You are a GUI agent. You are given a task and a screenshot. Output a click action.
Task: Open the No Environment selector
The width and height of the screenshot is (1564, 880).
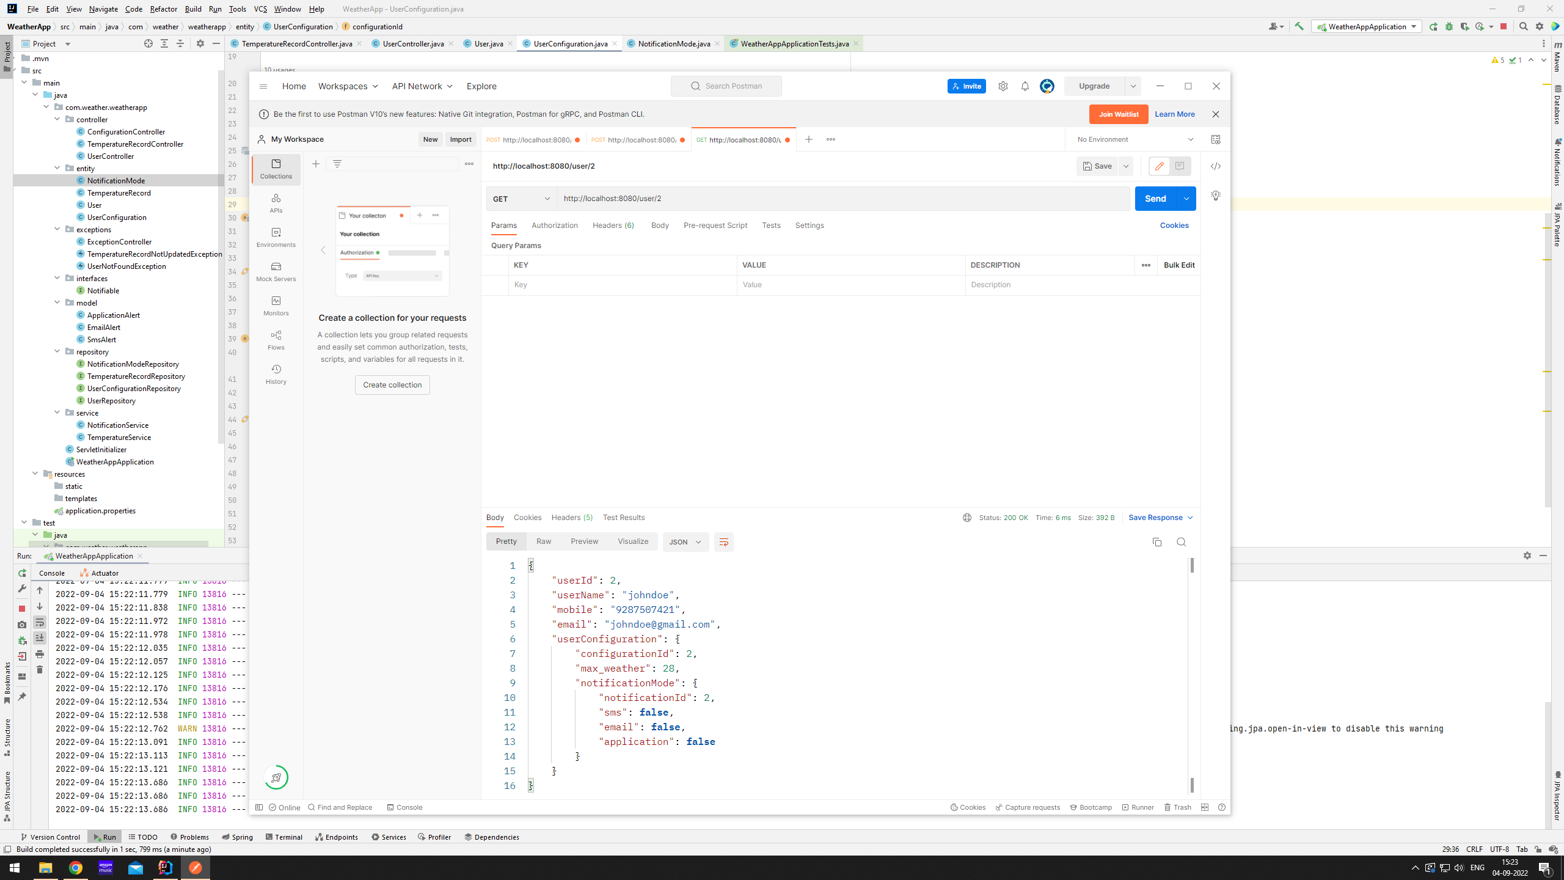(x=1135, y=139)
